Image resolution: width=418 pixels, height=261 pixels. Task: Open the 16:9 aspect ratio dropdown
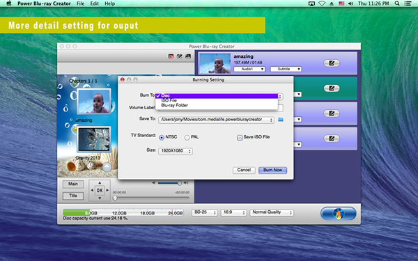(233, 212)
